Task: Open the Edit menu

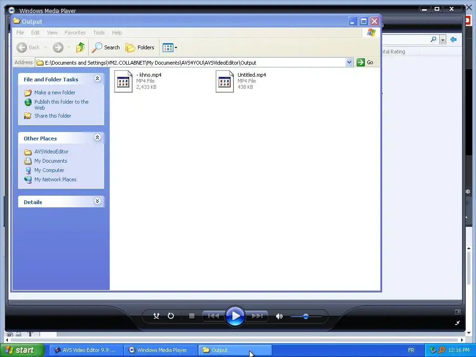Action: click(x=35, y=33)
